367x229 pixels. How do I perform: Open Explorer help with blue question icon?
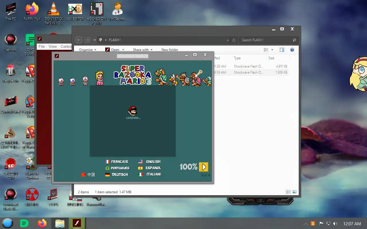point(292,50)
